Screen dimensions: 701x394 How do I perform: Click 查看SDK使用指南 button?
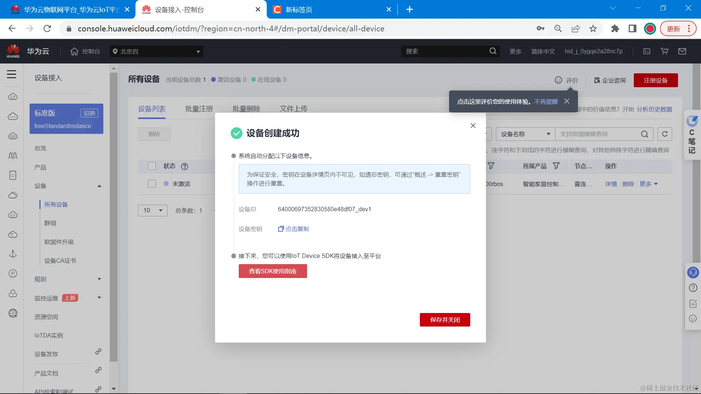coord(273,271)
